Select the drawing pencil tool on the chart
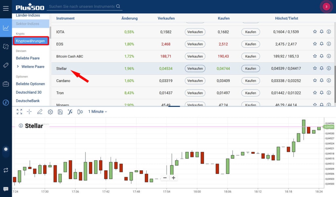This screenshot has height=197, width=336. tap(40, 111)
